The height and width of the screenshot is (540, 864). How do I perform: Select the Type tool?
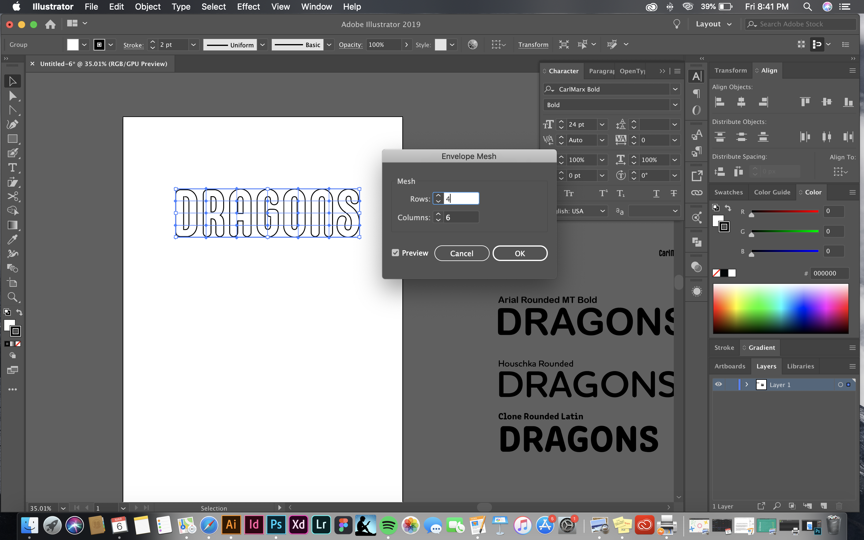(13, 167)
